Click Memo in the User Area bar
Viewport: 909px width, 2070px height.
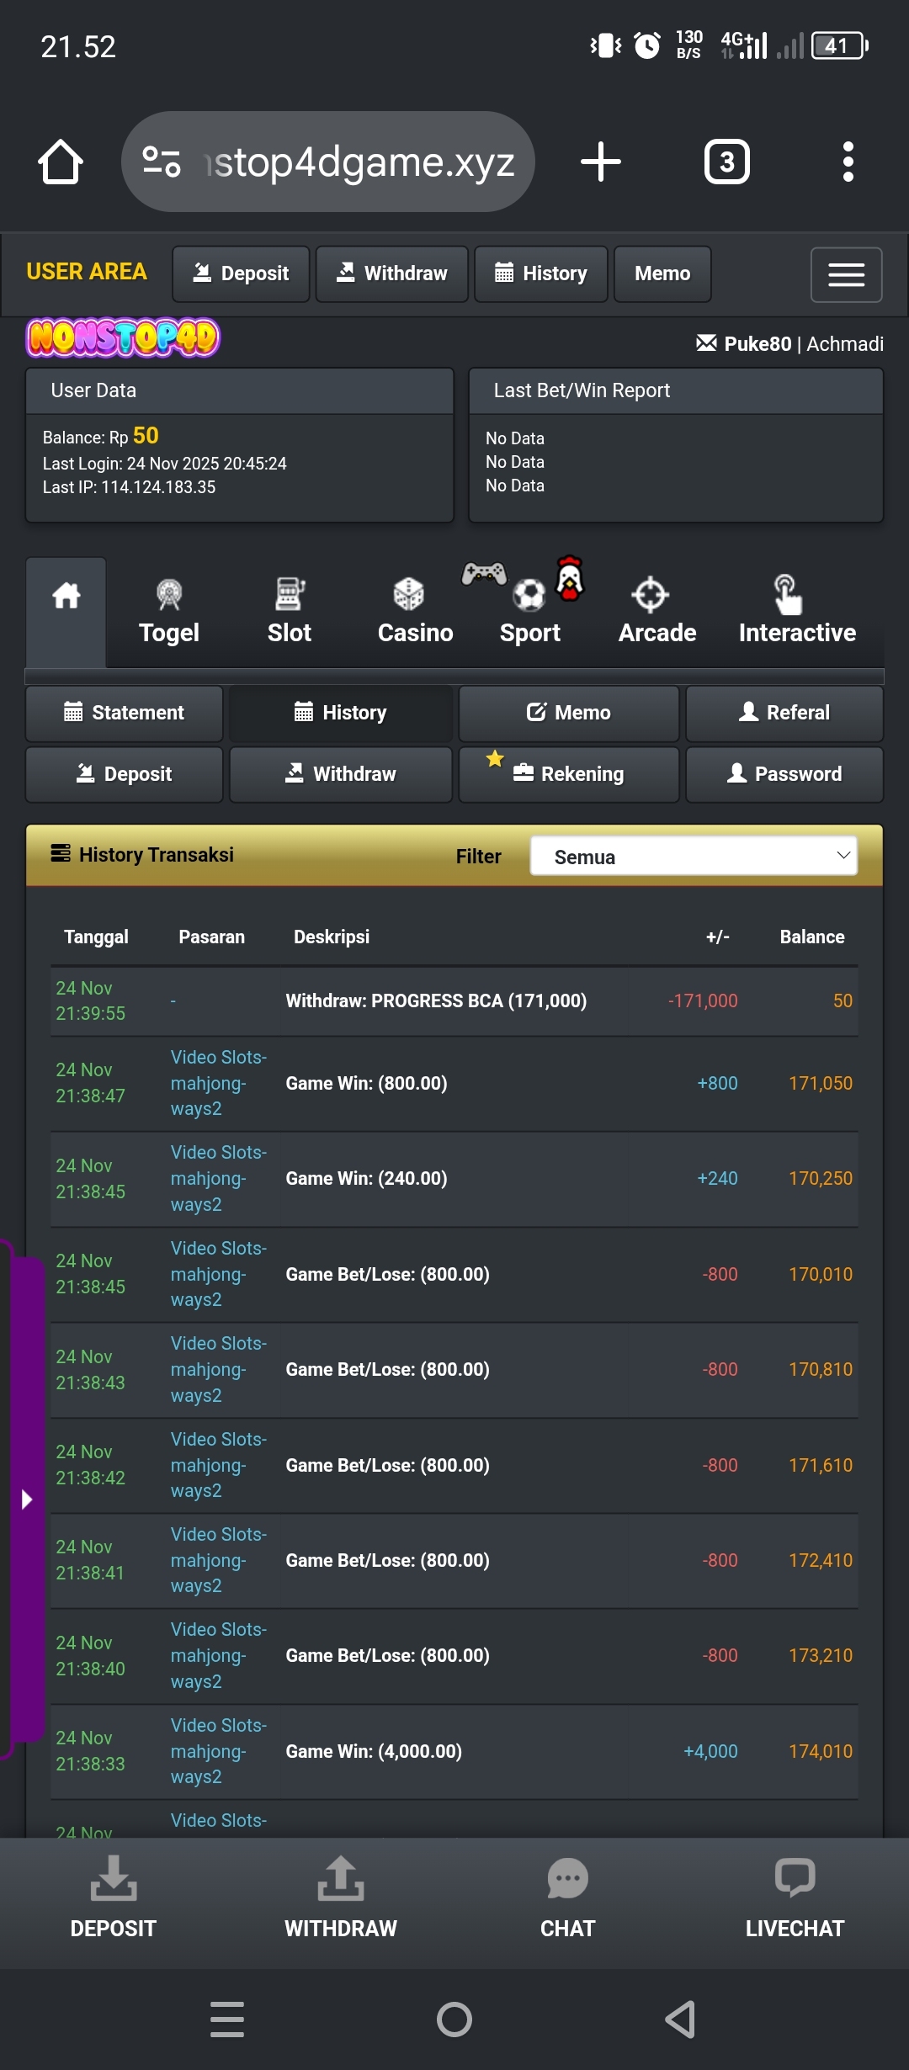662,273
